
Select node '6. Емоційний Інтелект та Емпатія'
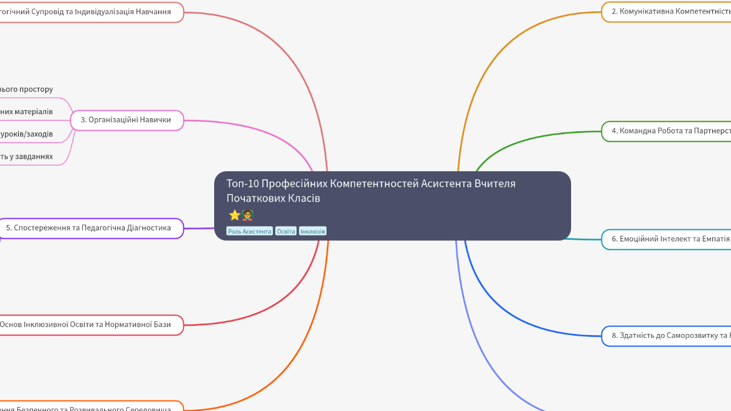point(666,239)
